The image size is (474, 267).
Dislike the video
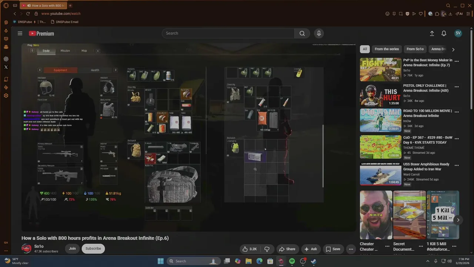267,249
